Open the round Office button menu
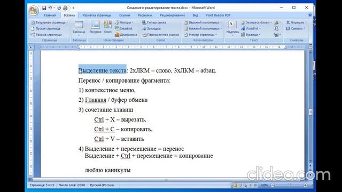Image resolution: width=342 pixels, height=192 pixels. (34, 10)
